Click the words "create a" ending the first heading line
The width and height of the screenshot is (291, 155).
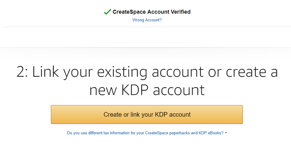(x=252, y=72)
